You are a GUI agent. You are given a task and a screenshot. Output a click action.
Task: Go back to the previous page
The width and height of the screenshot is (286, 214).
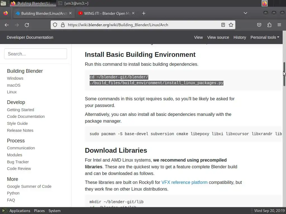click(7, 25)
